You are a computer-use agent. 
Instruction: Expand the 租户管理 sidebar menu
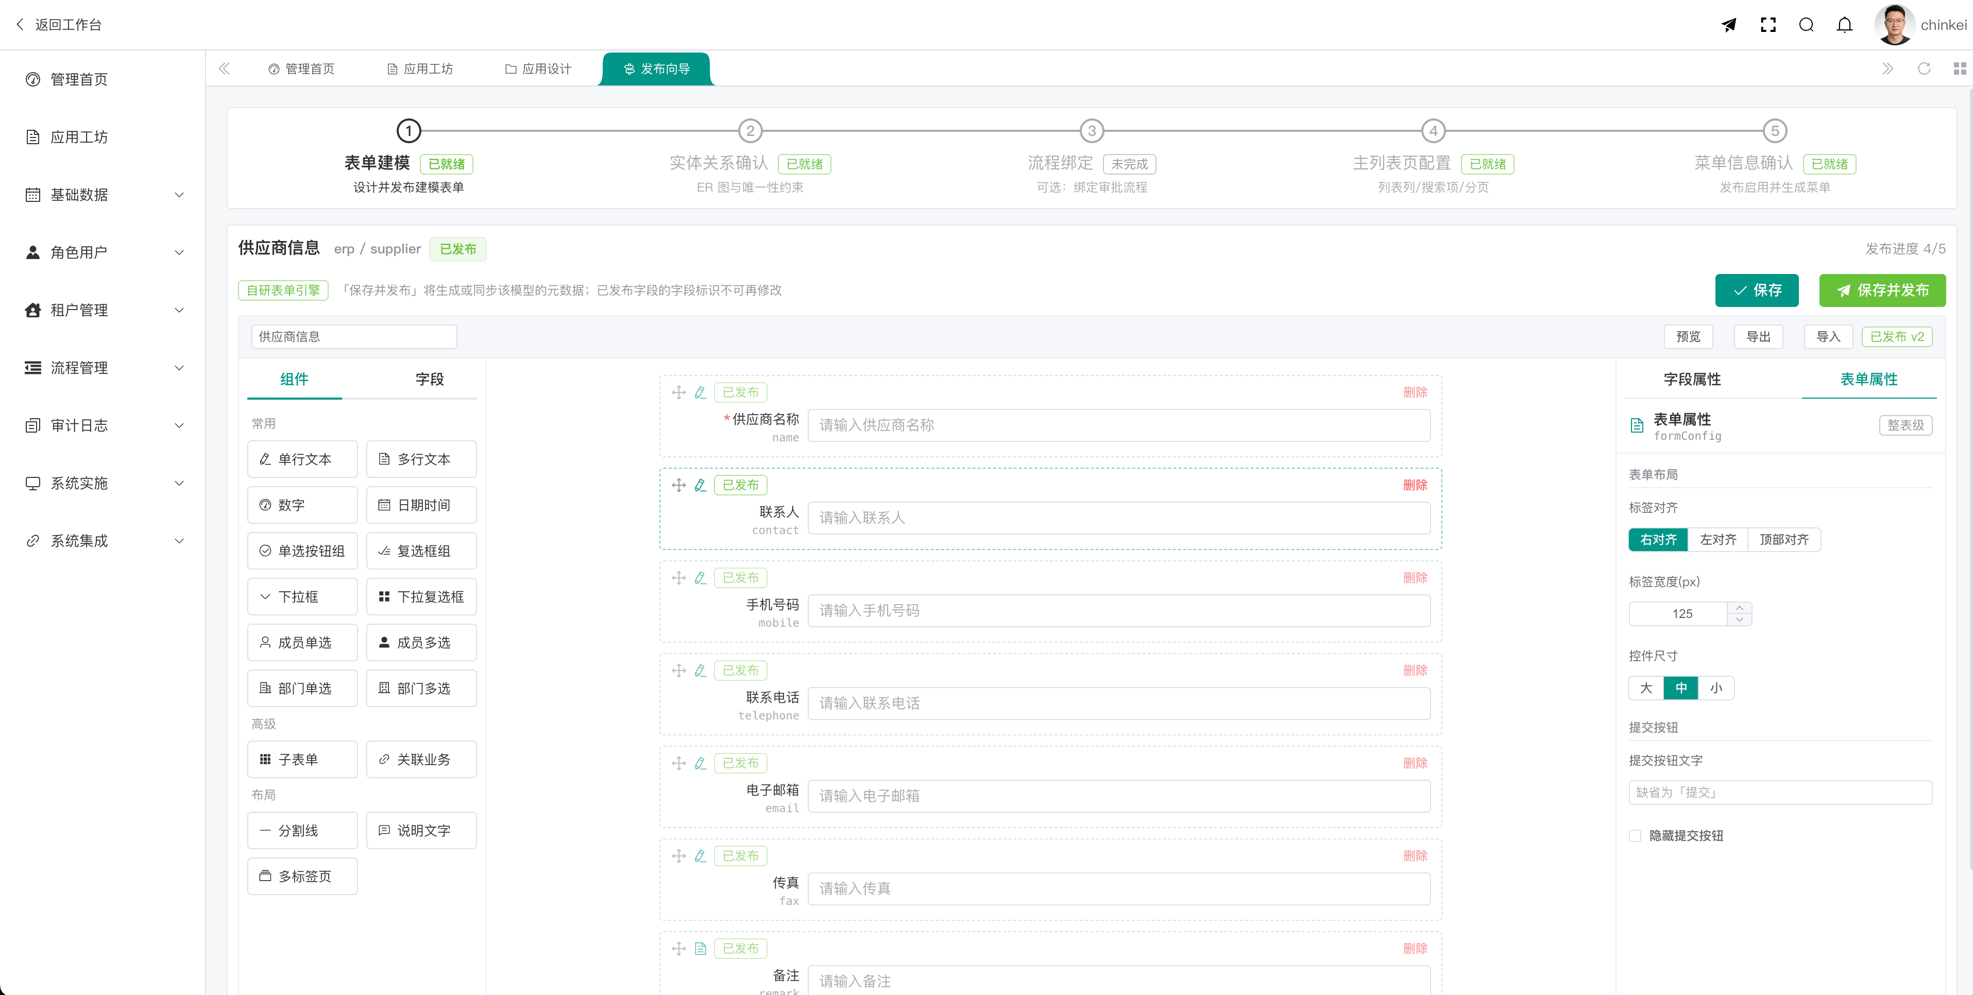coord(103,310)
